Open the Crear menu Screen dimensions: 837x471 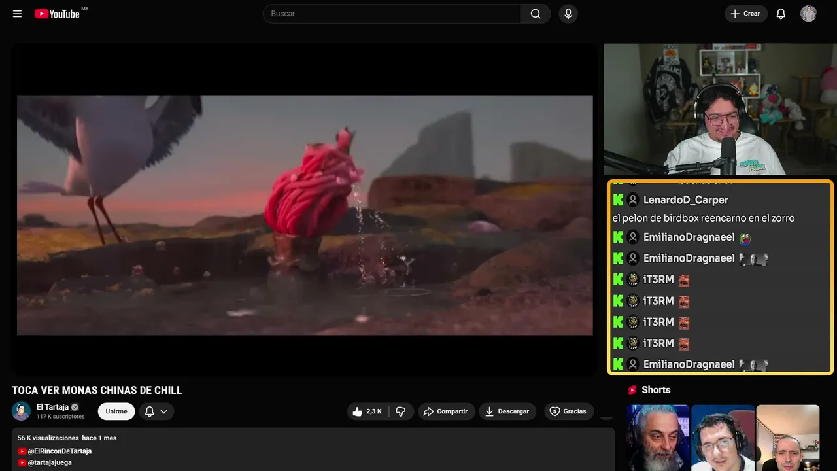tap(745, 14)
